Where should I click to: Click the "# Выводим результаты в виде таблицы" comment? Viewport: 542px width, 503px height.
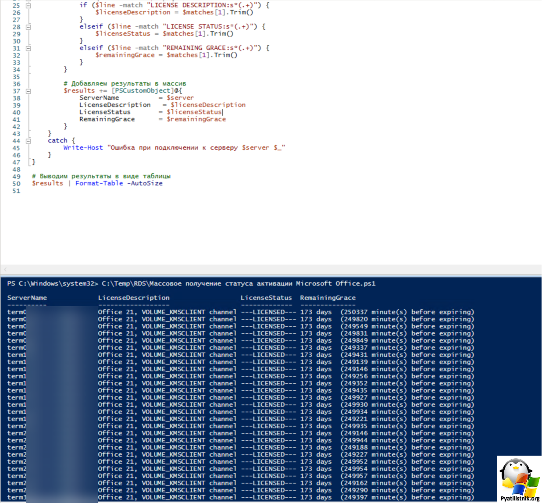point(101,176)
